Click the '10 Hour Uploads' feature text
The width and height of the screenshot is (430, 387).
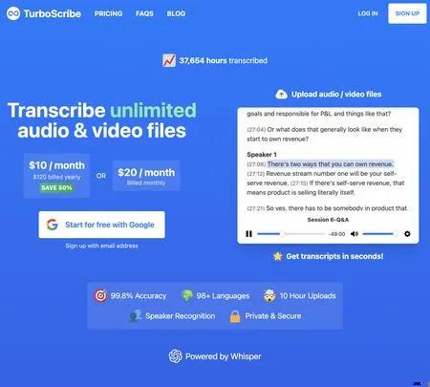click(x=308, y=296)
